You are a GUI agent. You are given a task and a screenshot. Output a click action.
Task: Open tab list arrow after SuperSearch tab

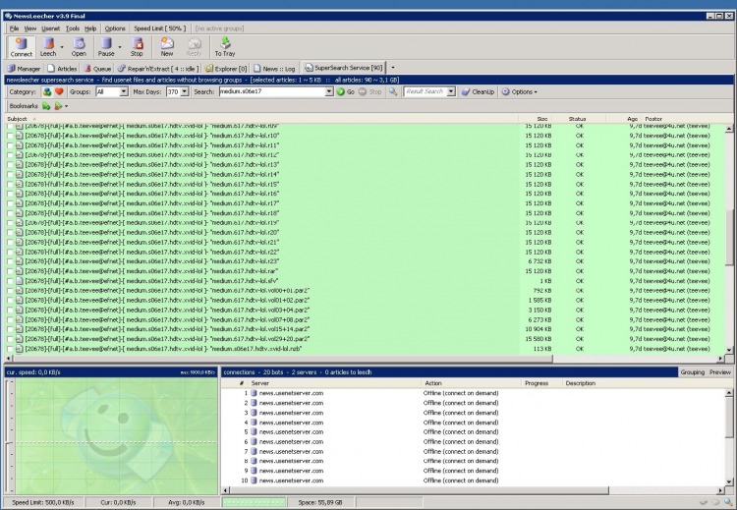tap(393, 68)
